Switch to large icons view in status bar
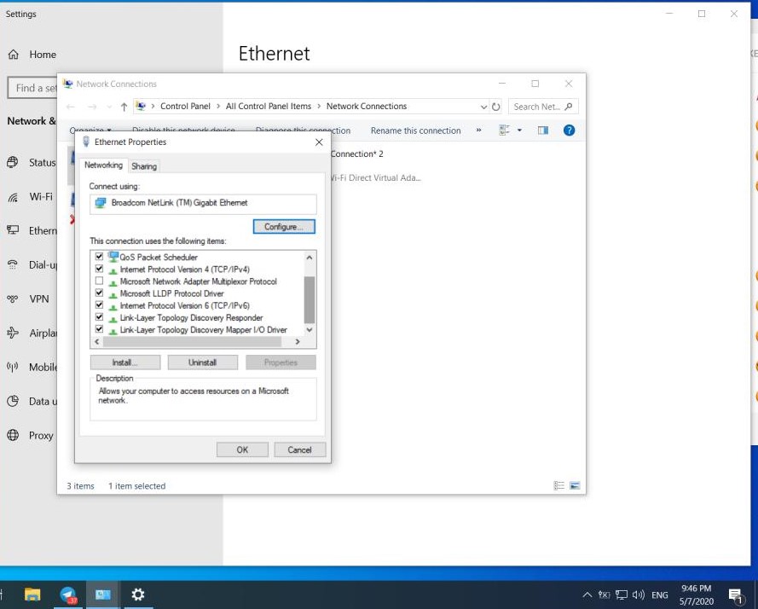Screen dimensions: 758x609 [x=575, y=485]
